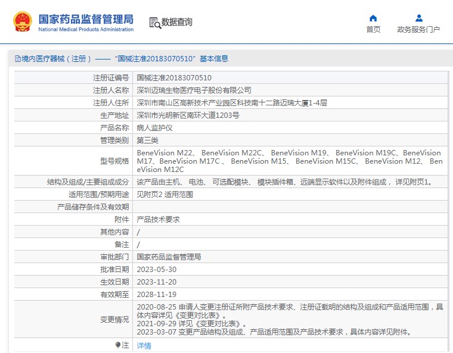Select approval date 2023-05-30

tap(157, 269)
